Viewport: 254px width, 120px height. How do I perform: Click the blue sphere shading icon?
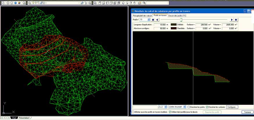[15, 3]
